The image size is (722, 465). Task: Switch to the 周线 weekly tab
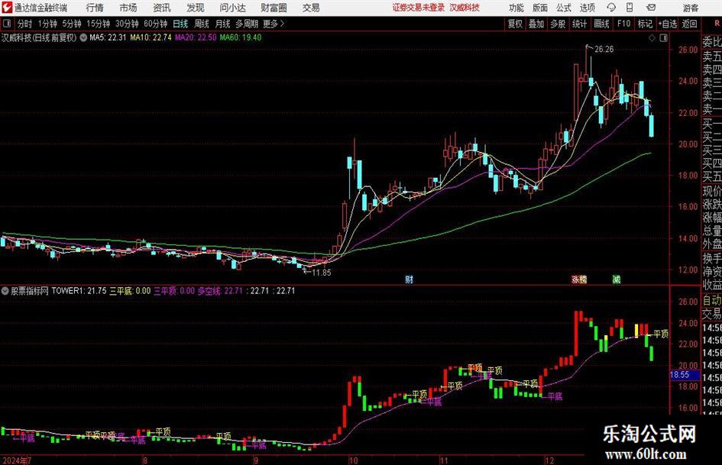[x=202, y=24]
